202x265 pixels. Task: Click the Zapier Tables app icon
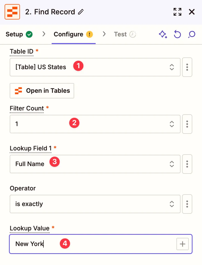click(12, 12)
